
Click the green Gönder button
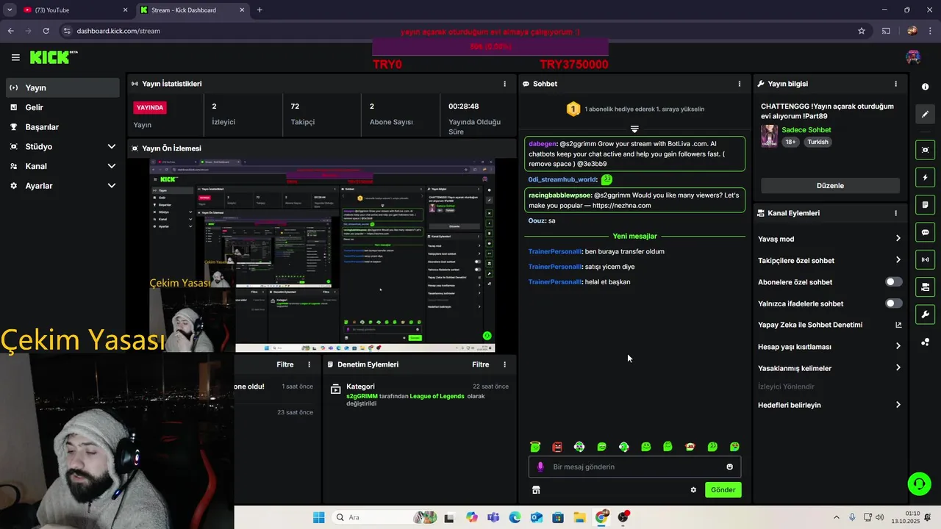723,490
